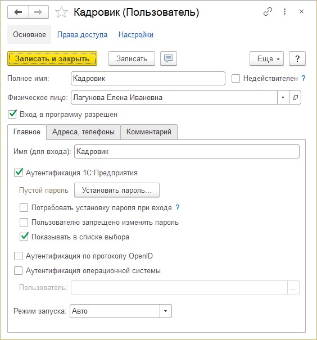
Task: Uncheck Вход в программу разрешен
Action: pyautogui.click(x=12, y=114)
